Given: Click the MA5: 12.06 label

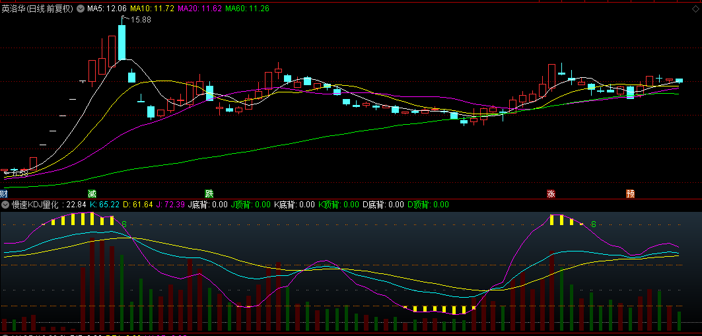Looking at the screenshot, I should coord(106,9).
